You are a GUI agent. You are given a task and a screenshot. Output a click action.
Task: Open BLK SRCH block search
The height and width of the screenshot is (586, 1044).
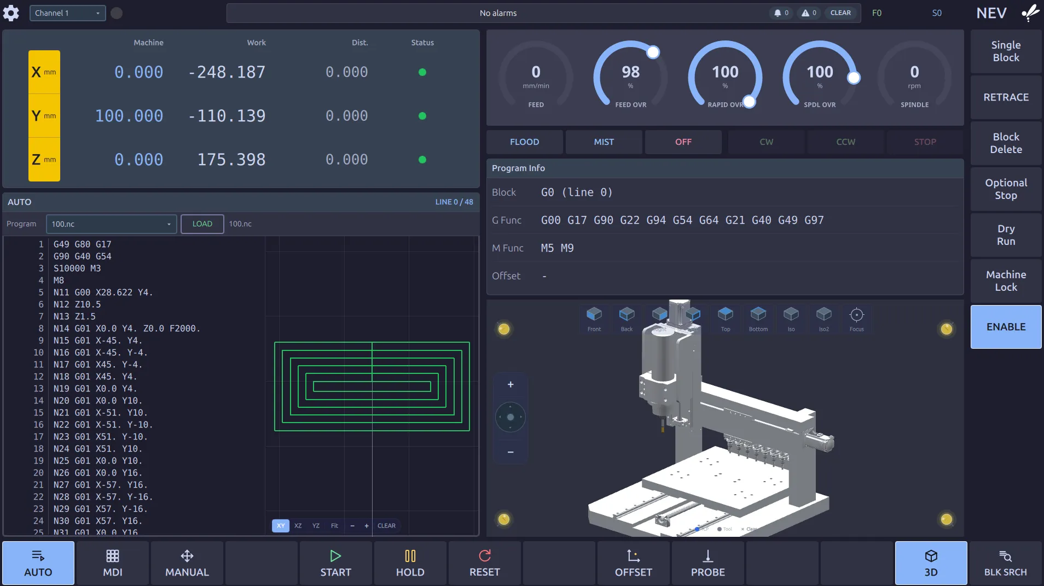1006,563
